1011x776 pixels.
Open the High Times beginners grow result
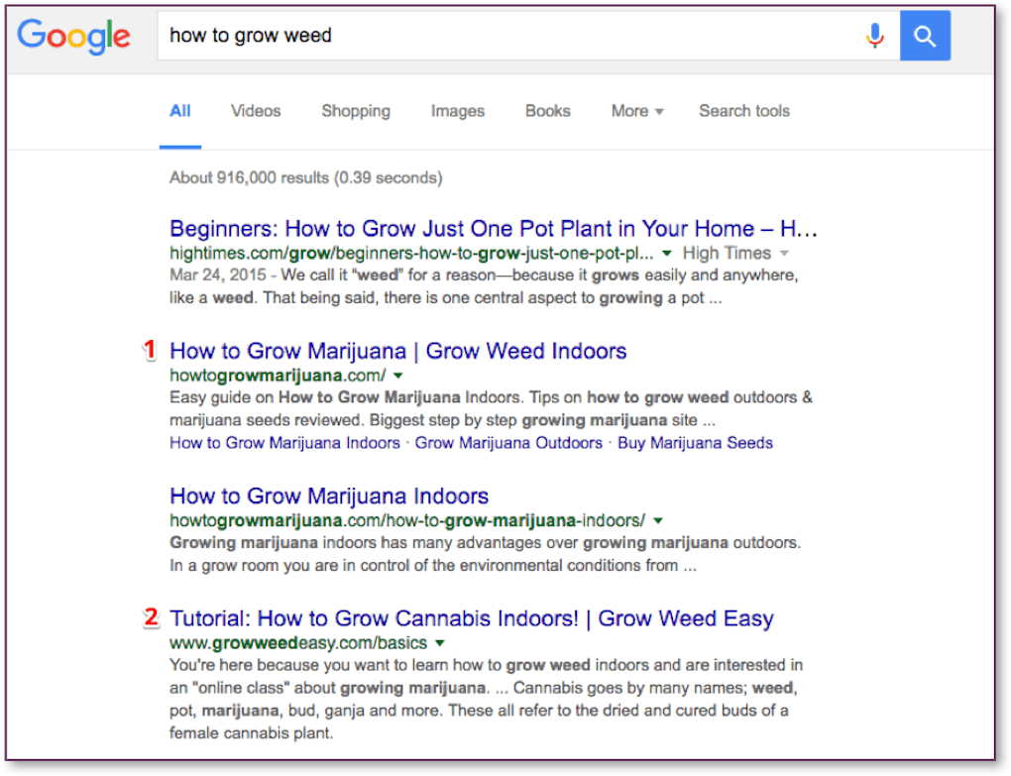tap(494, 229)
